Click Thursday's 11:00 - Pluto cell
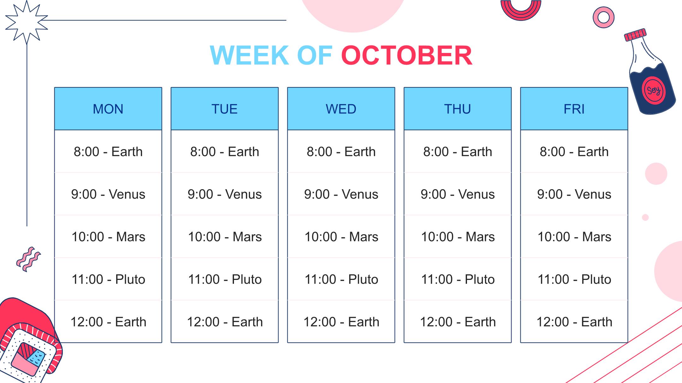Image resolution: width=682 pixels, height=383 pixels. pos(458,279)
